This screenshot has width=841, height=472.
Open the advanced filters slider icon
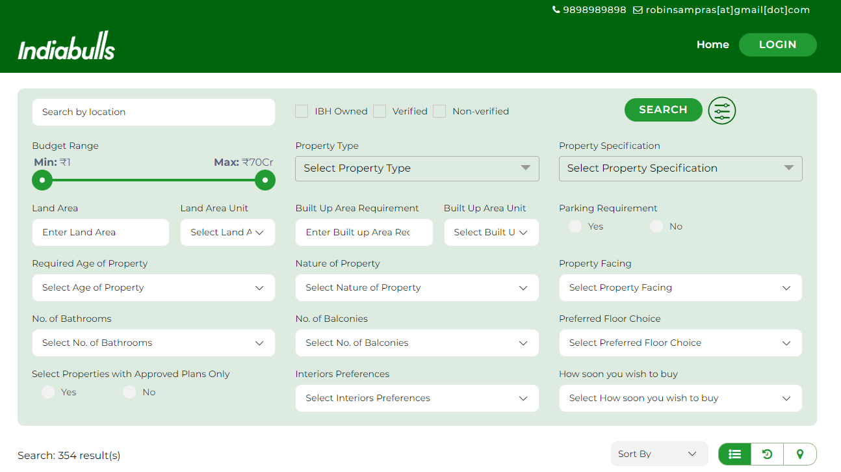(x=722, y=111)
